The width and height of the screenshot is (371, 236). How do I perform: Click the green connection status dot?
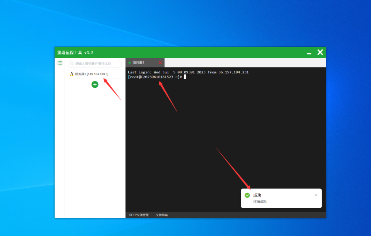coord(129,63)
